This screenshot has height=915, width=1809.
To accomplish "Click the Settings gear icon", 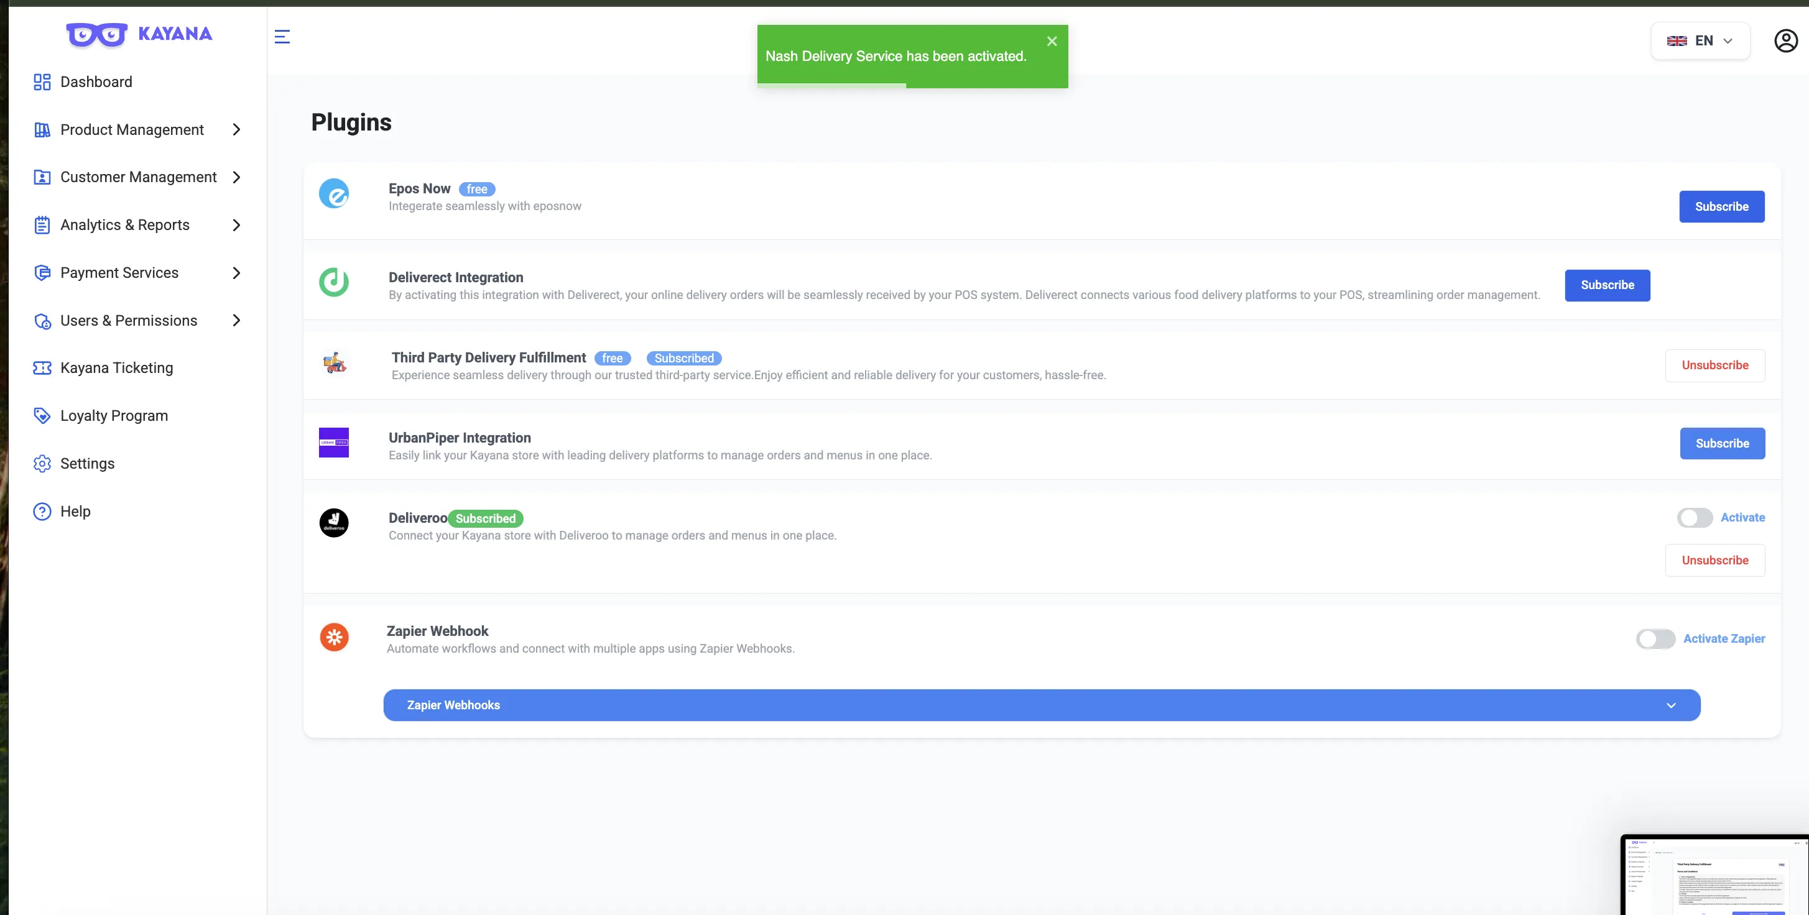I will pos(42,464).
